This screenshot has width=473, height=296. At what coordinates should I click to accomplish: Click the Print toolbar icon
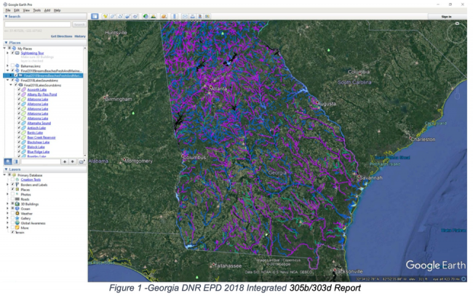(x=192, y=16)
